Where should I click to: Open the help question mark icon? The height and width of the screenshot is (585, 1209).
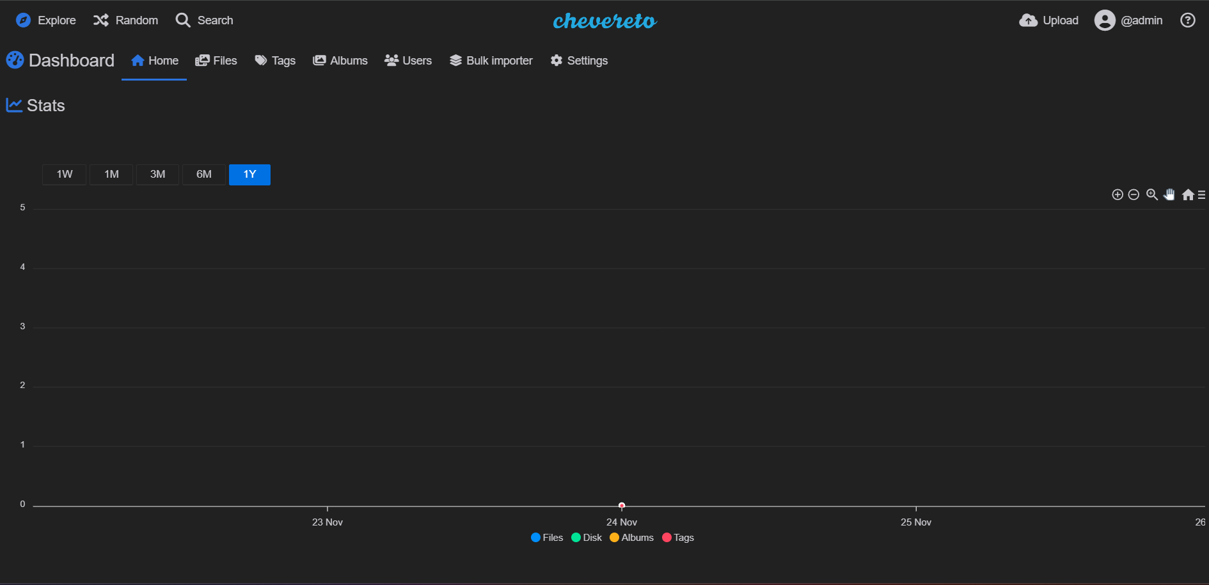point(1188,20)
